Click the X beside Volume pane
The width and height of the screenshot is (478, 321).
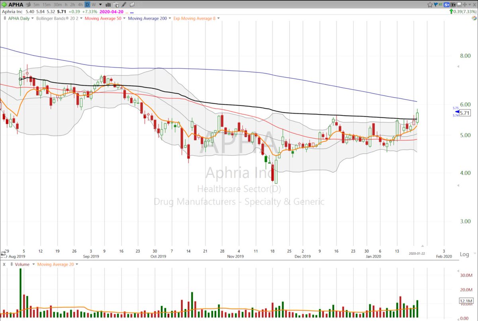[x=4, y=264]
